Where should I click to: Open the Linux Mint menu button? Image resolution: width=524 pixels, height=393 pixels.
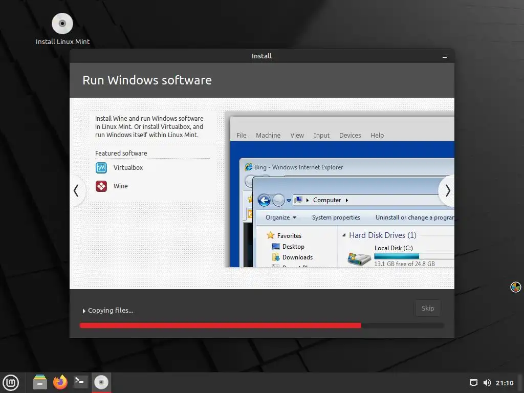(11, 382)
